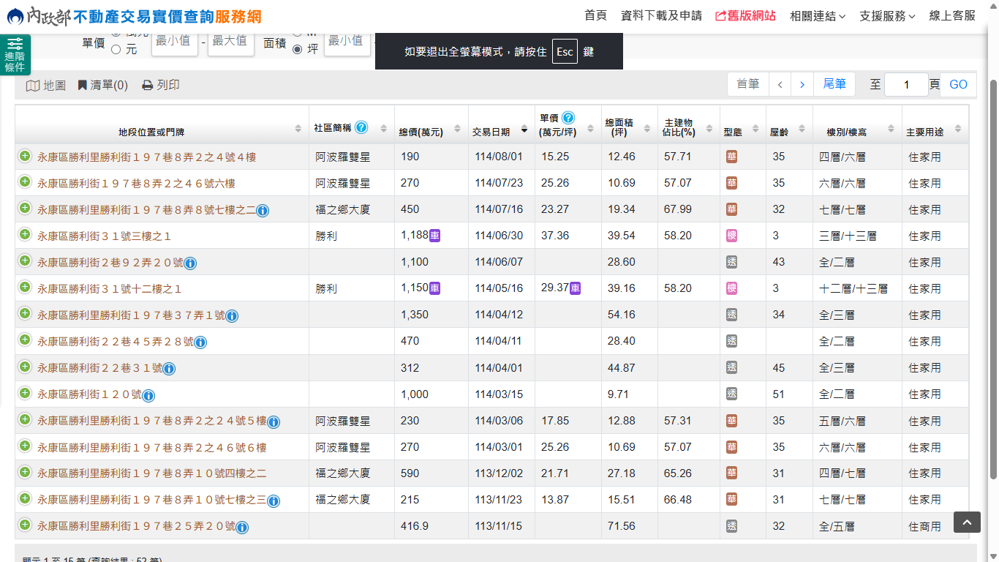Click the 車 badge beside 1,150 total price
The image size is (999, 562).
pyautogui.click(x=434, y=288)
